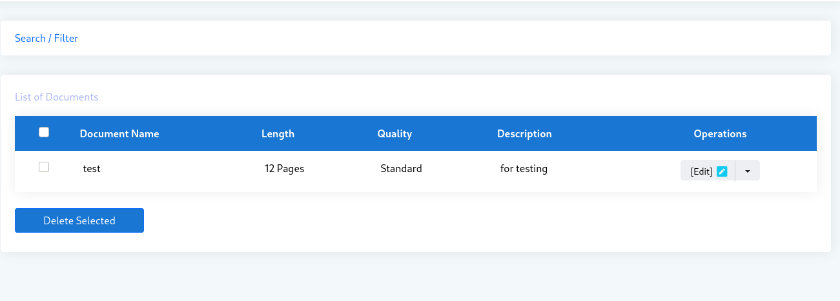Open the Search / Filter link
This screenshot has height=301, width=840.
46,39
